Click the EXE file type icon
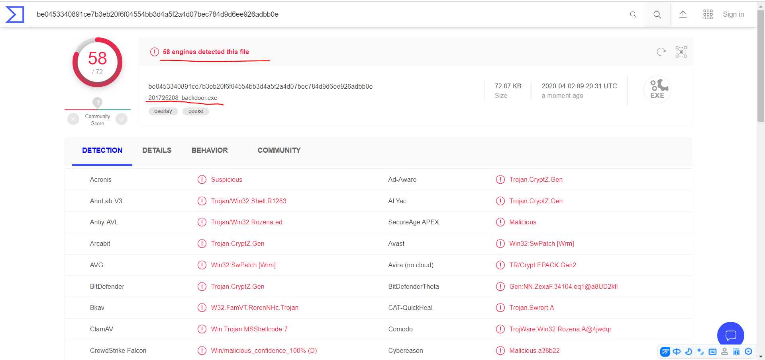This screenshot has width=765, height=360. pyautogui.click(x=657, y=90)
